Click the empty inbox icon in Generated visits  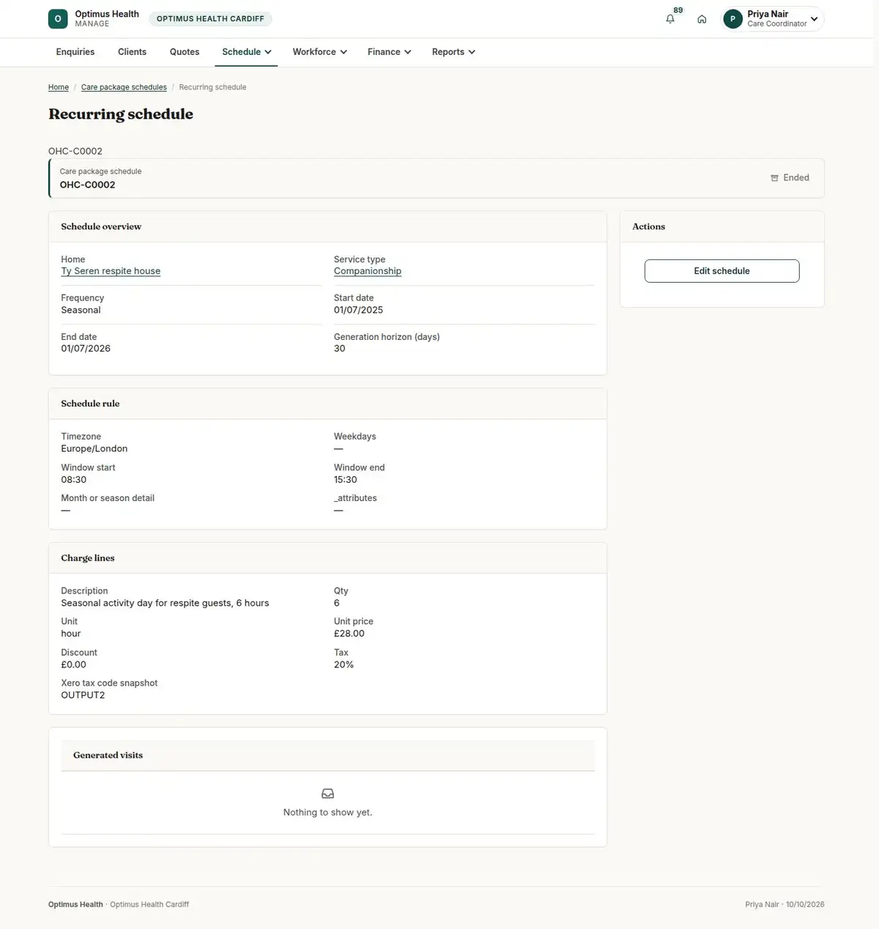[328, 793]
